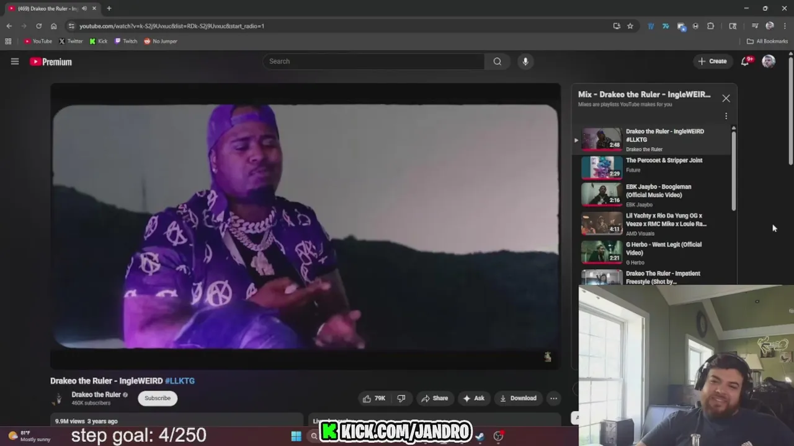Screen dimensions: 794x446
Task: Open the apps grid in bookmarks bar
Action: (8, 42)
